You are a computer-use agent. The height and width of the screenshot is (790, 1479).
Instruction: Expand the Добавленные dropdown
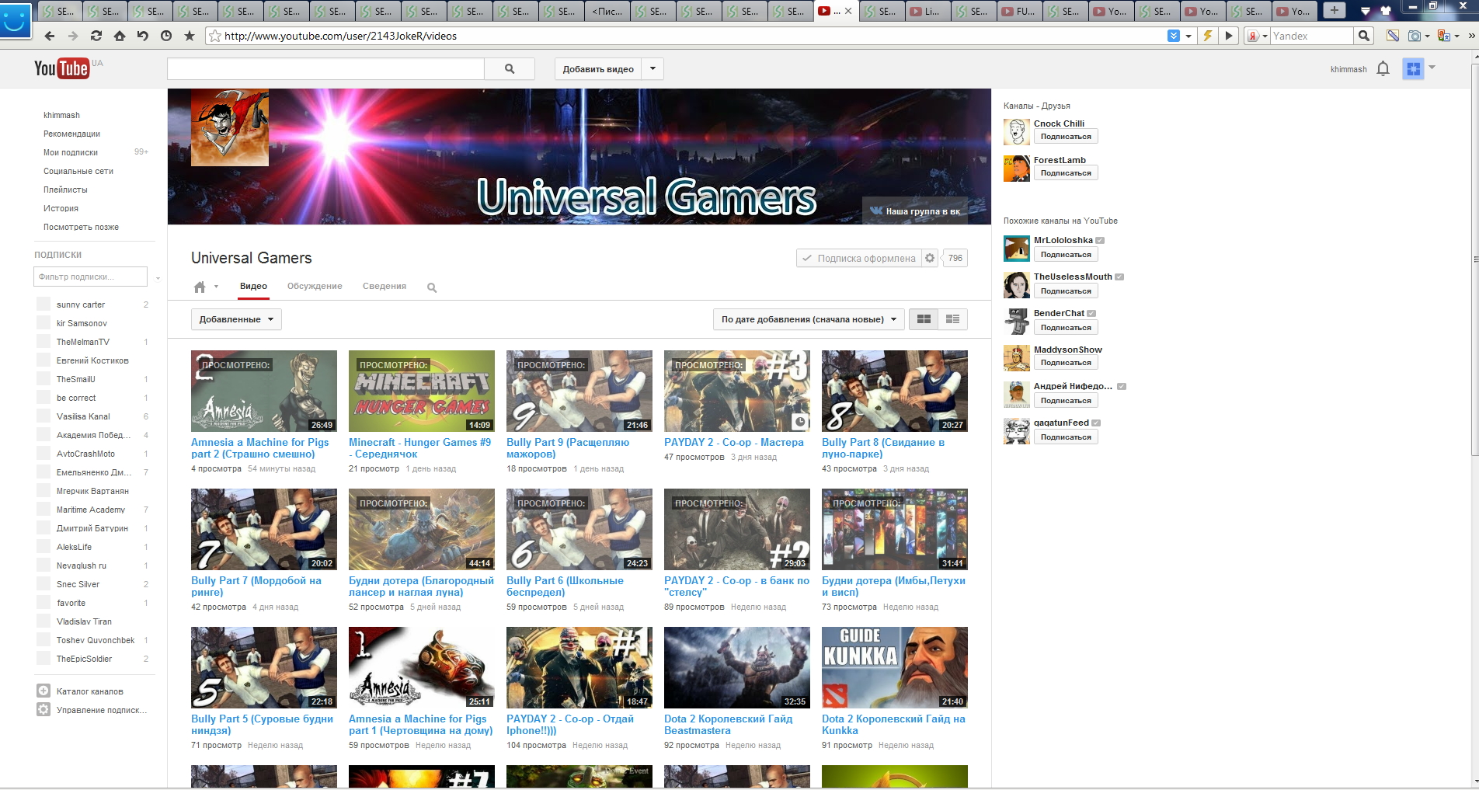tap(236, 319)
